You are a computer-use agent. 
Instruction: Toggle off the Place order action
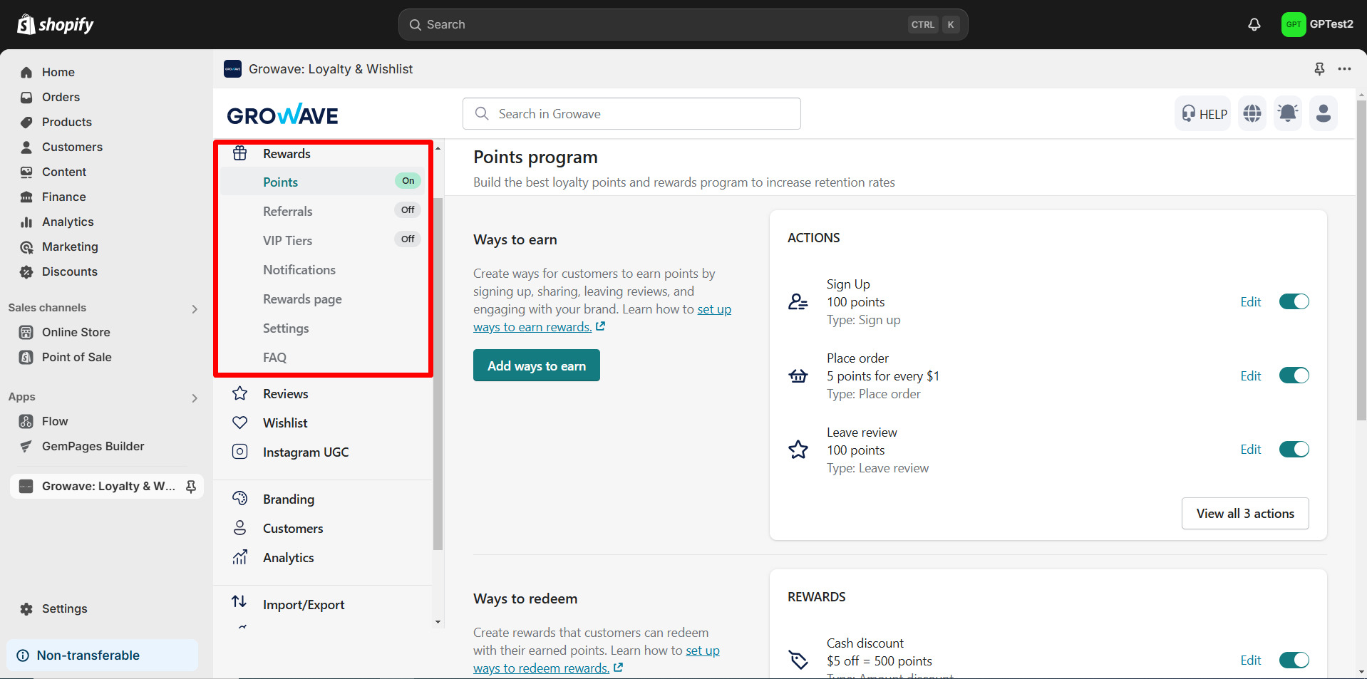pyautogui.click(x=1294, y=375)
